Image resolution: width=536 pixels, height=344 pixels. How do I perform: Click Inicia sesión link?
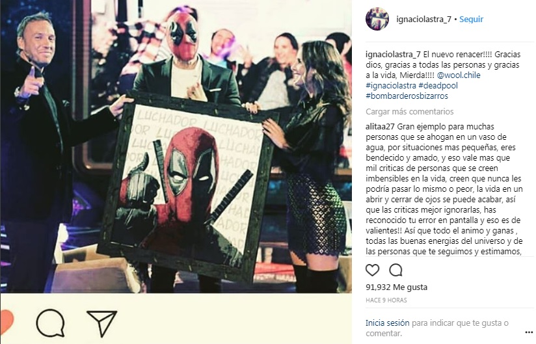pos(387,323)
